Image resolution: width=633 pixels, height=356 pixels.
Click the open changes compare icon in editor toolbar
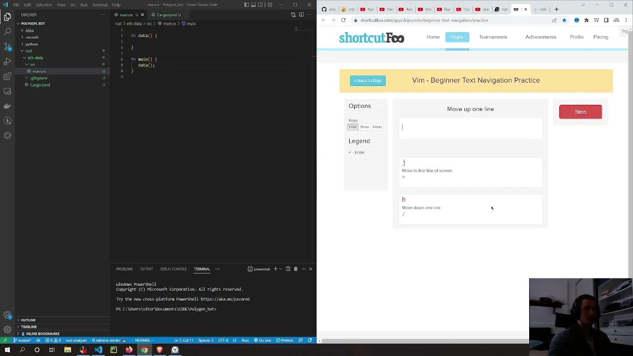tap(293, 15)
